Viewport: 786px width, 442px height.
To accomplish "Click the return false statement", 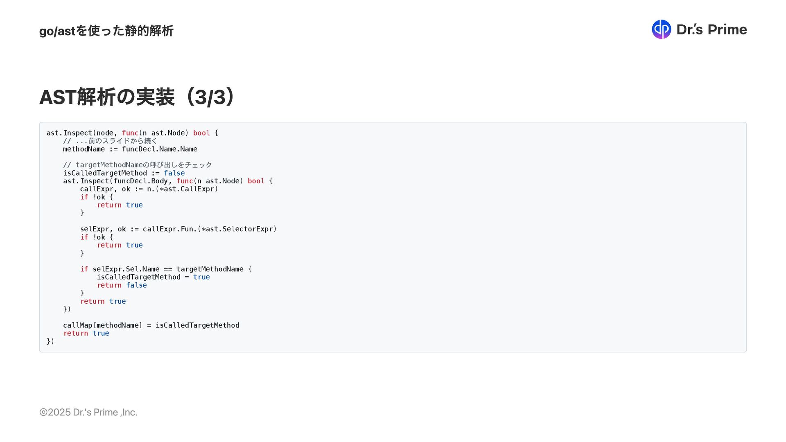I will click(122, 285).
